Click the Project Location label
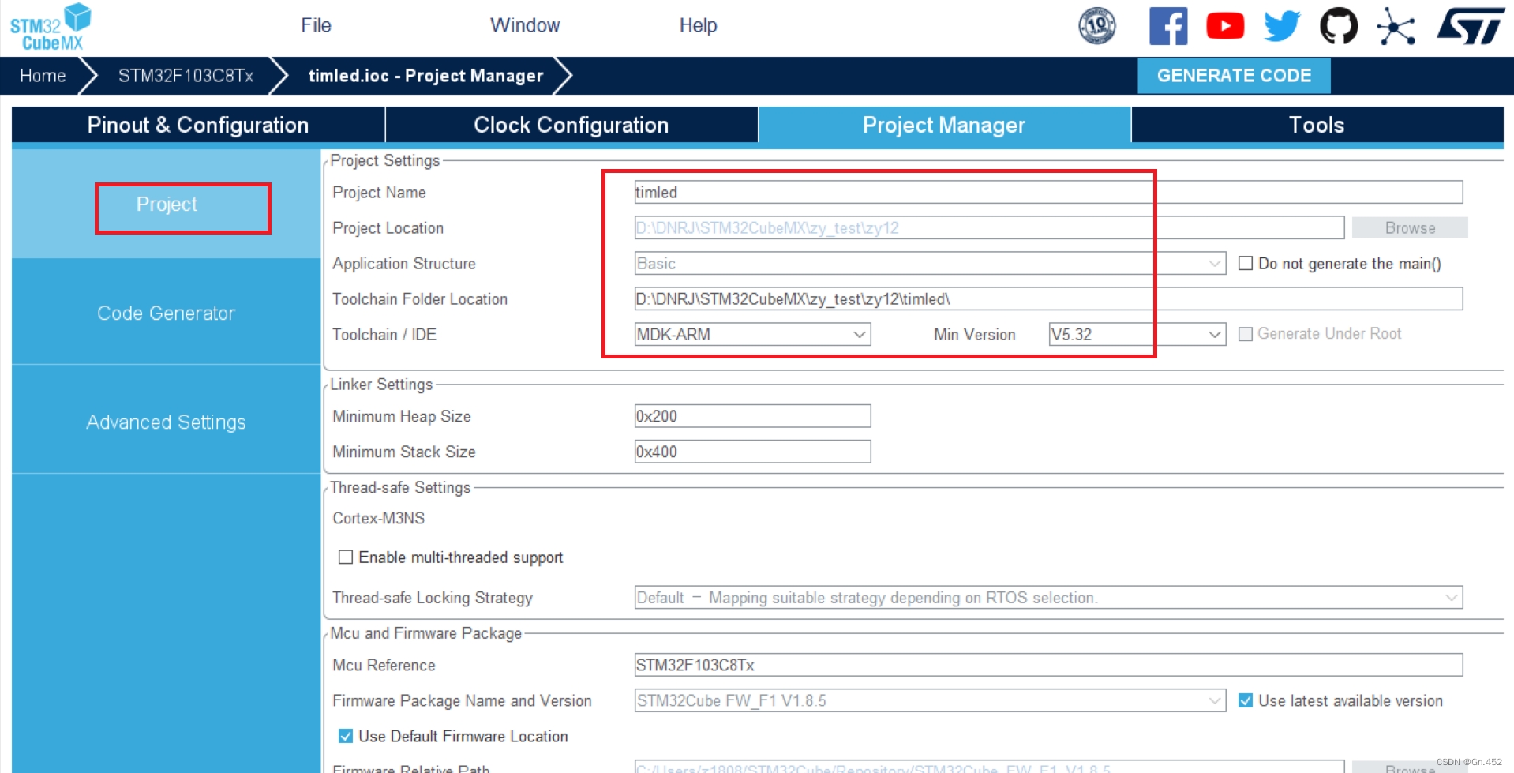The width and height of the screenshot is (1514, 773). tap(388, 227)
